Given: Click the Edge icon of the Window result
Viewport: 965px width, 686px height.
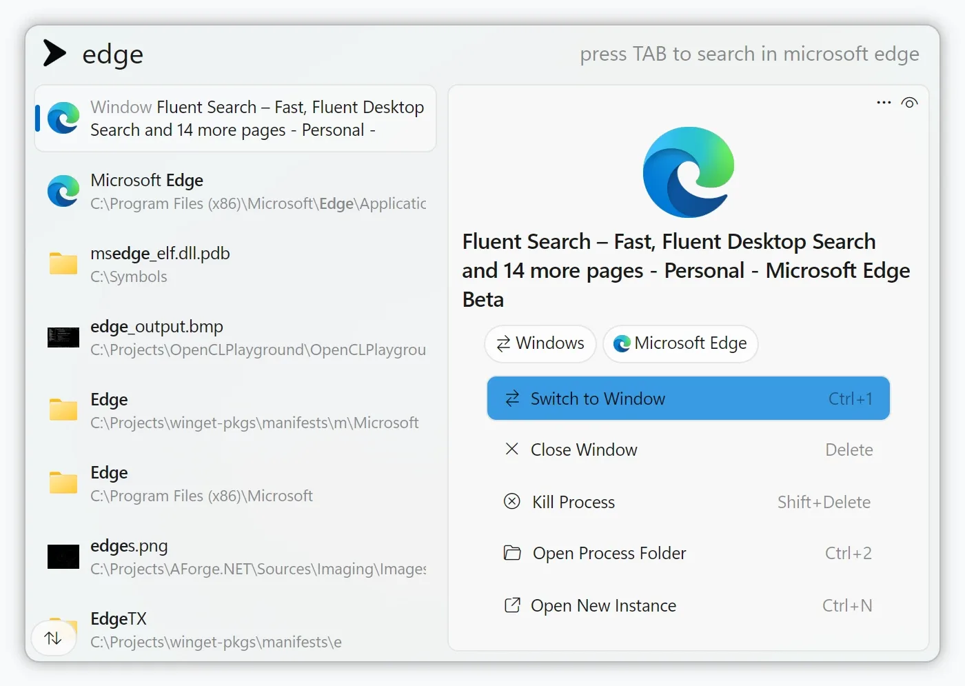Looking at the screenshot, I should pyautogui.click(x=63, y=118).
